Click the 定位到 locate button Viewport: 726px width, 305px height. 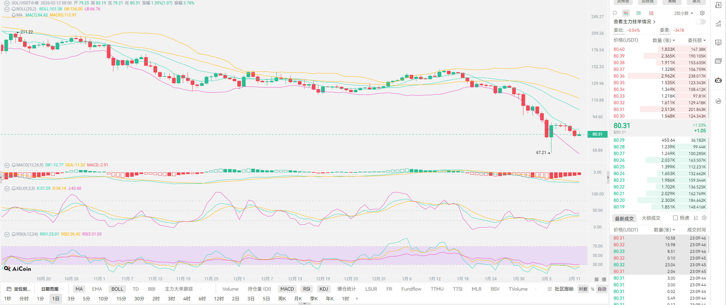(19, 289)
